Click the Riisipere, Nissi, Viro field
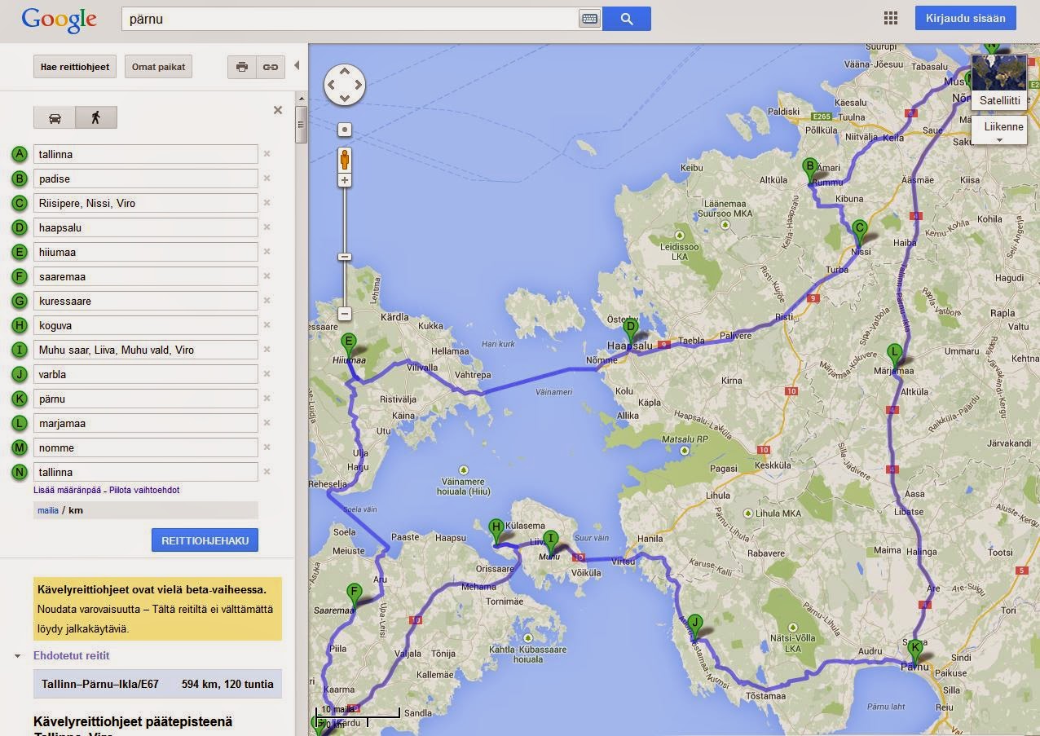Image resolution: width=1040 pixels, height=736 pixels. pos(146,203)
